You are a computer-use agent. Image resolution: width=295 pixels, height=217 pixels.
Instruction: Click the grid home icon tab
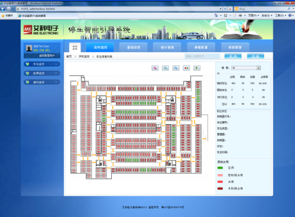pos(74,47)
